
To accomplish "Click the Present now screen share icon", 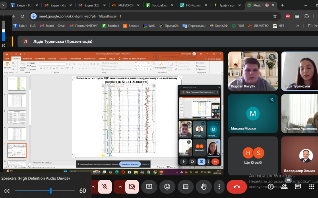I will pos(149,187).
